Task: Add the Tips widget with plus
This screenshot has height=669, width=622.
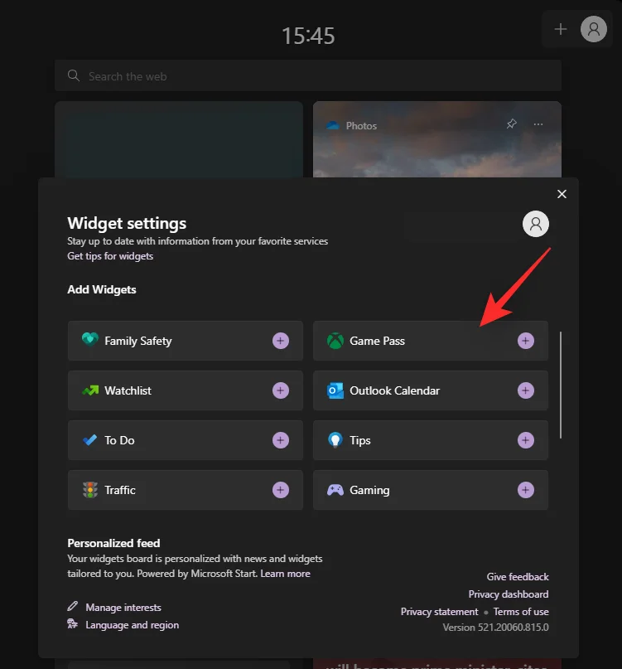Action: pos(526,440)
